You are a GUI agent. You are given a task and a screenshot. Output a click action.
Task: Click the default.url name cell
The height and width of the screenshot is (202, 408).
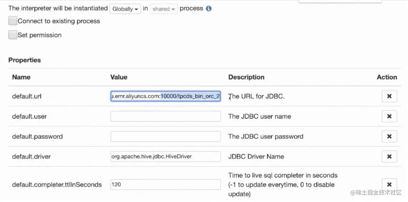pos(27,96)
